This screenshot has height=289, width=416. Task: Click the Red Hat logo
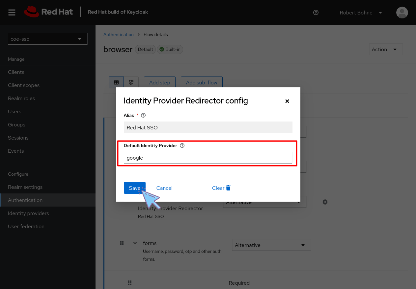pyautogui.click(x=48, y=12)
